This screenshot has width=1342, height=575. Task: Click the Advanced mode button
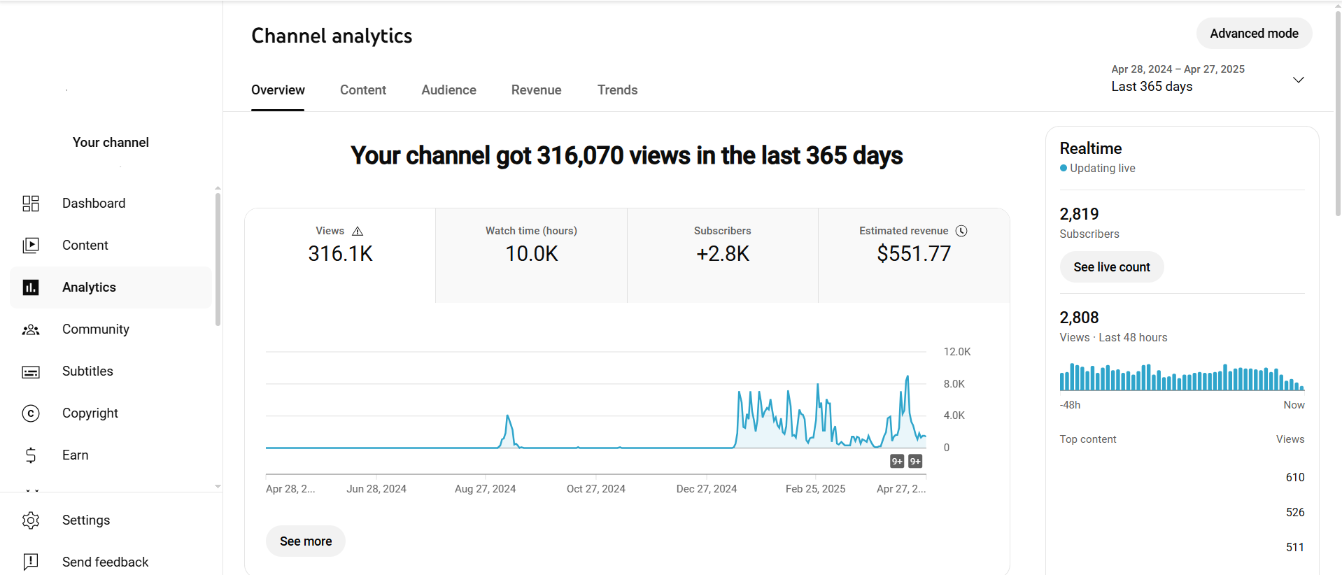pos(1254,34)
